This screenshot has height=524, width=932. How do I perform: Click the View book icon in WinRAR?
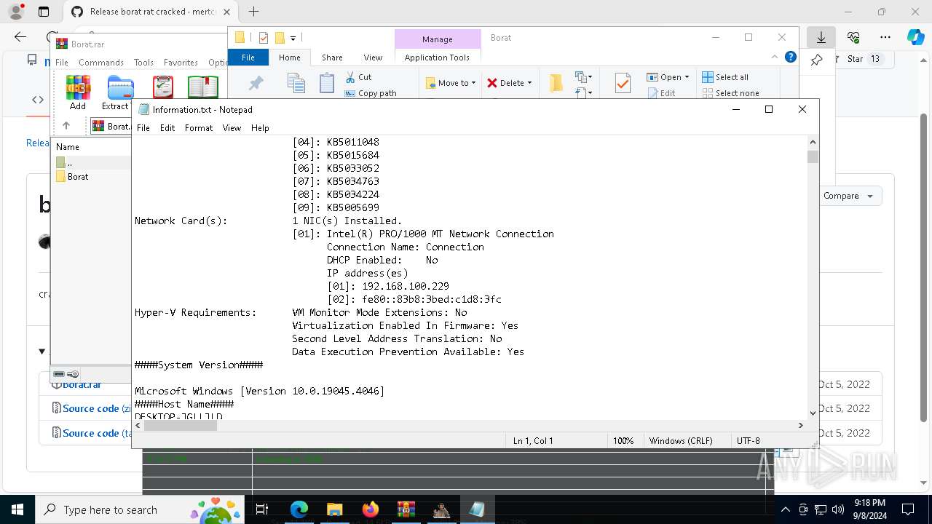pos(202,87)
